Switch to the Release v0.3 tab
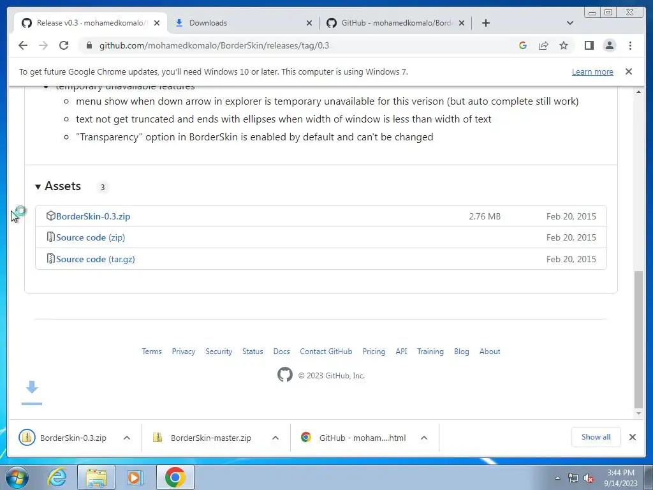 point(91,23)
